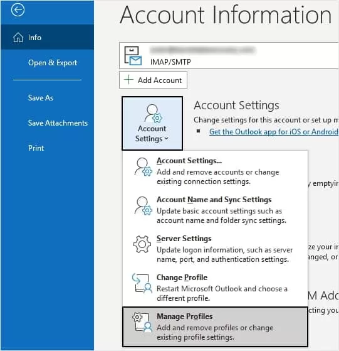The width and height of the screenshot is (339, 351).
Task: Click the Account Settings section heading
Action: click(236, 105)
